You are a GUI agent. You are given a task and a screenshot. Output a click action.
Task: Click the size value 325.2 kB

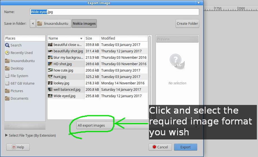[92, 77]
